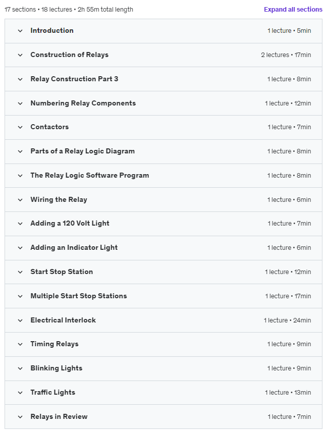Expand the Timing Relays chevron
The width and height of the screenshot is (325, 432).
(20, 344)
